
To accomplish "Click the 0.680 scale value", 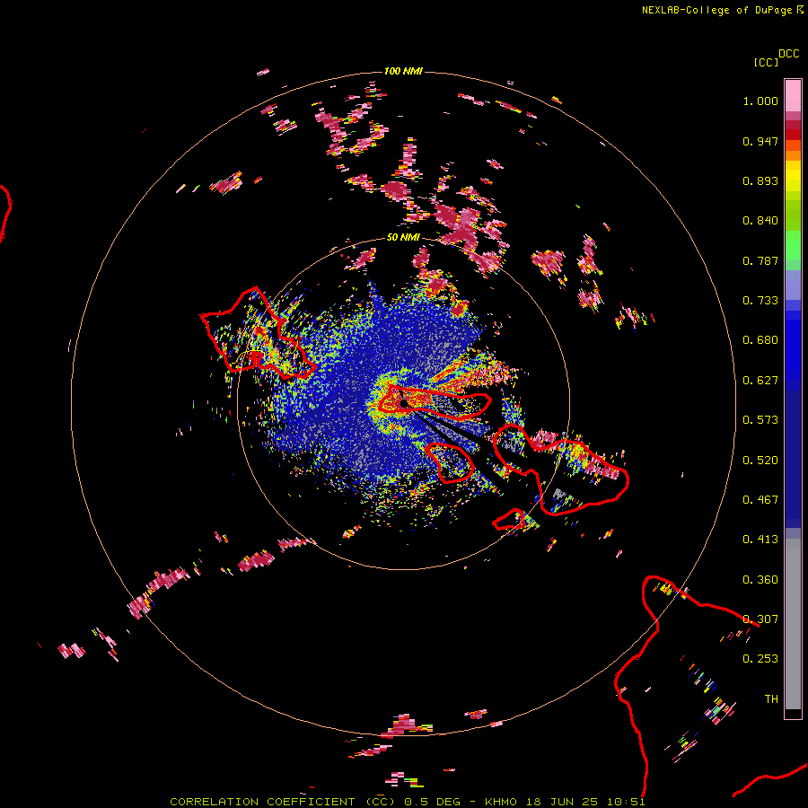I will (760, 340).
